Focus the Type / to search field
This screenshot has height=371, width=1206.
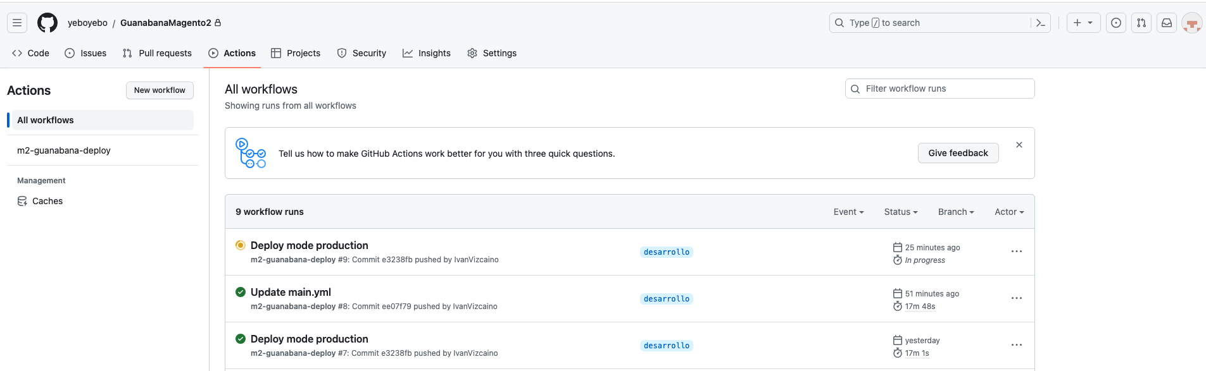(x=940, y=23)
